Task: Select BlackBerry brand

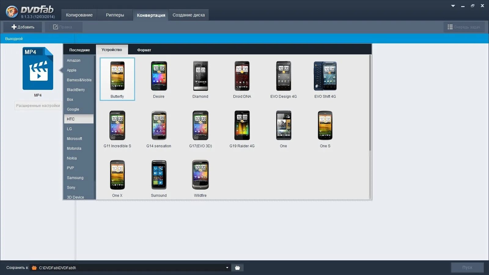Action: (79, 90)
